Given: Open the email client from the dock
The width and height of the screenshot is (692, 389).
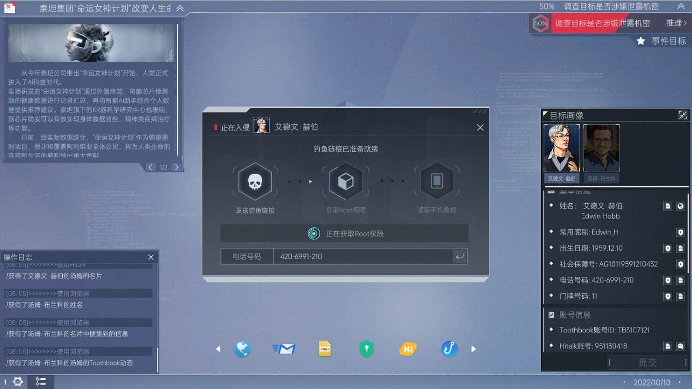Looking at the screenshot, I should click(283, 349).
